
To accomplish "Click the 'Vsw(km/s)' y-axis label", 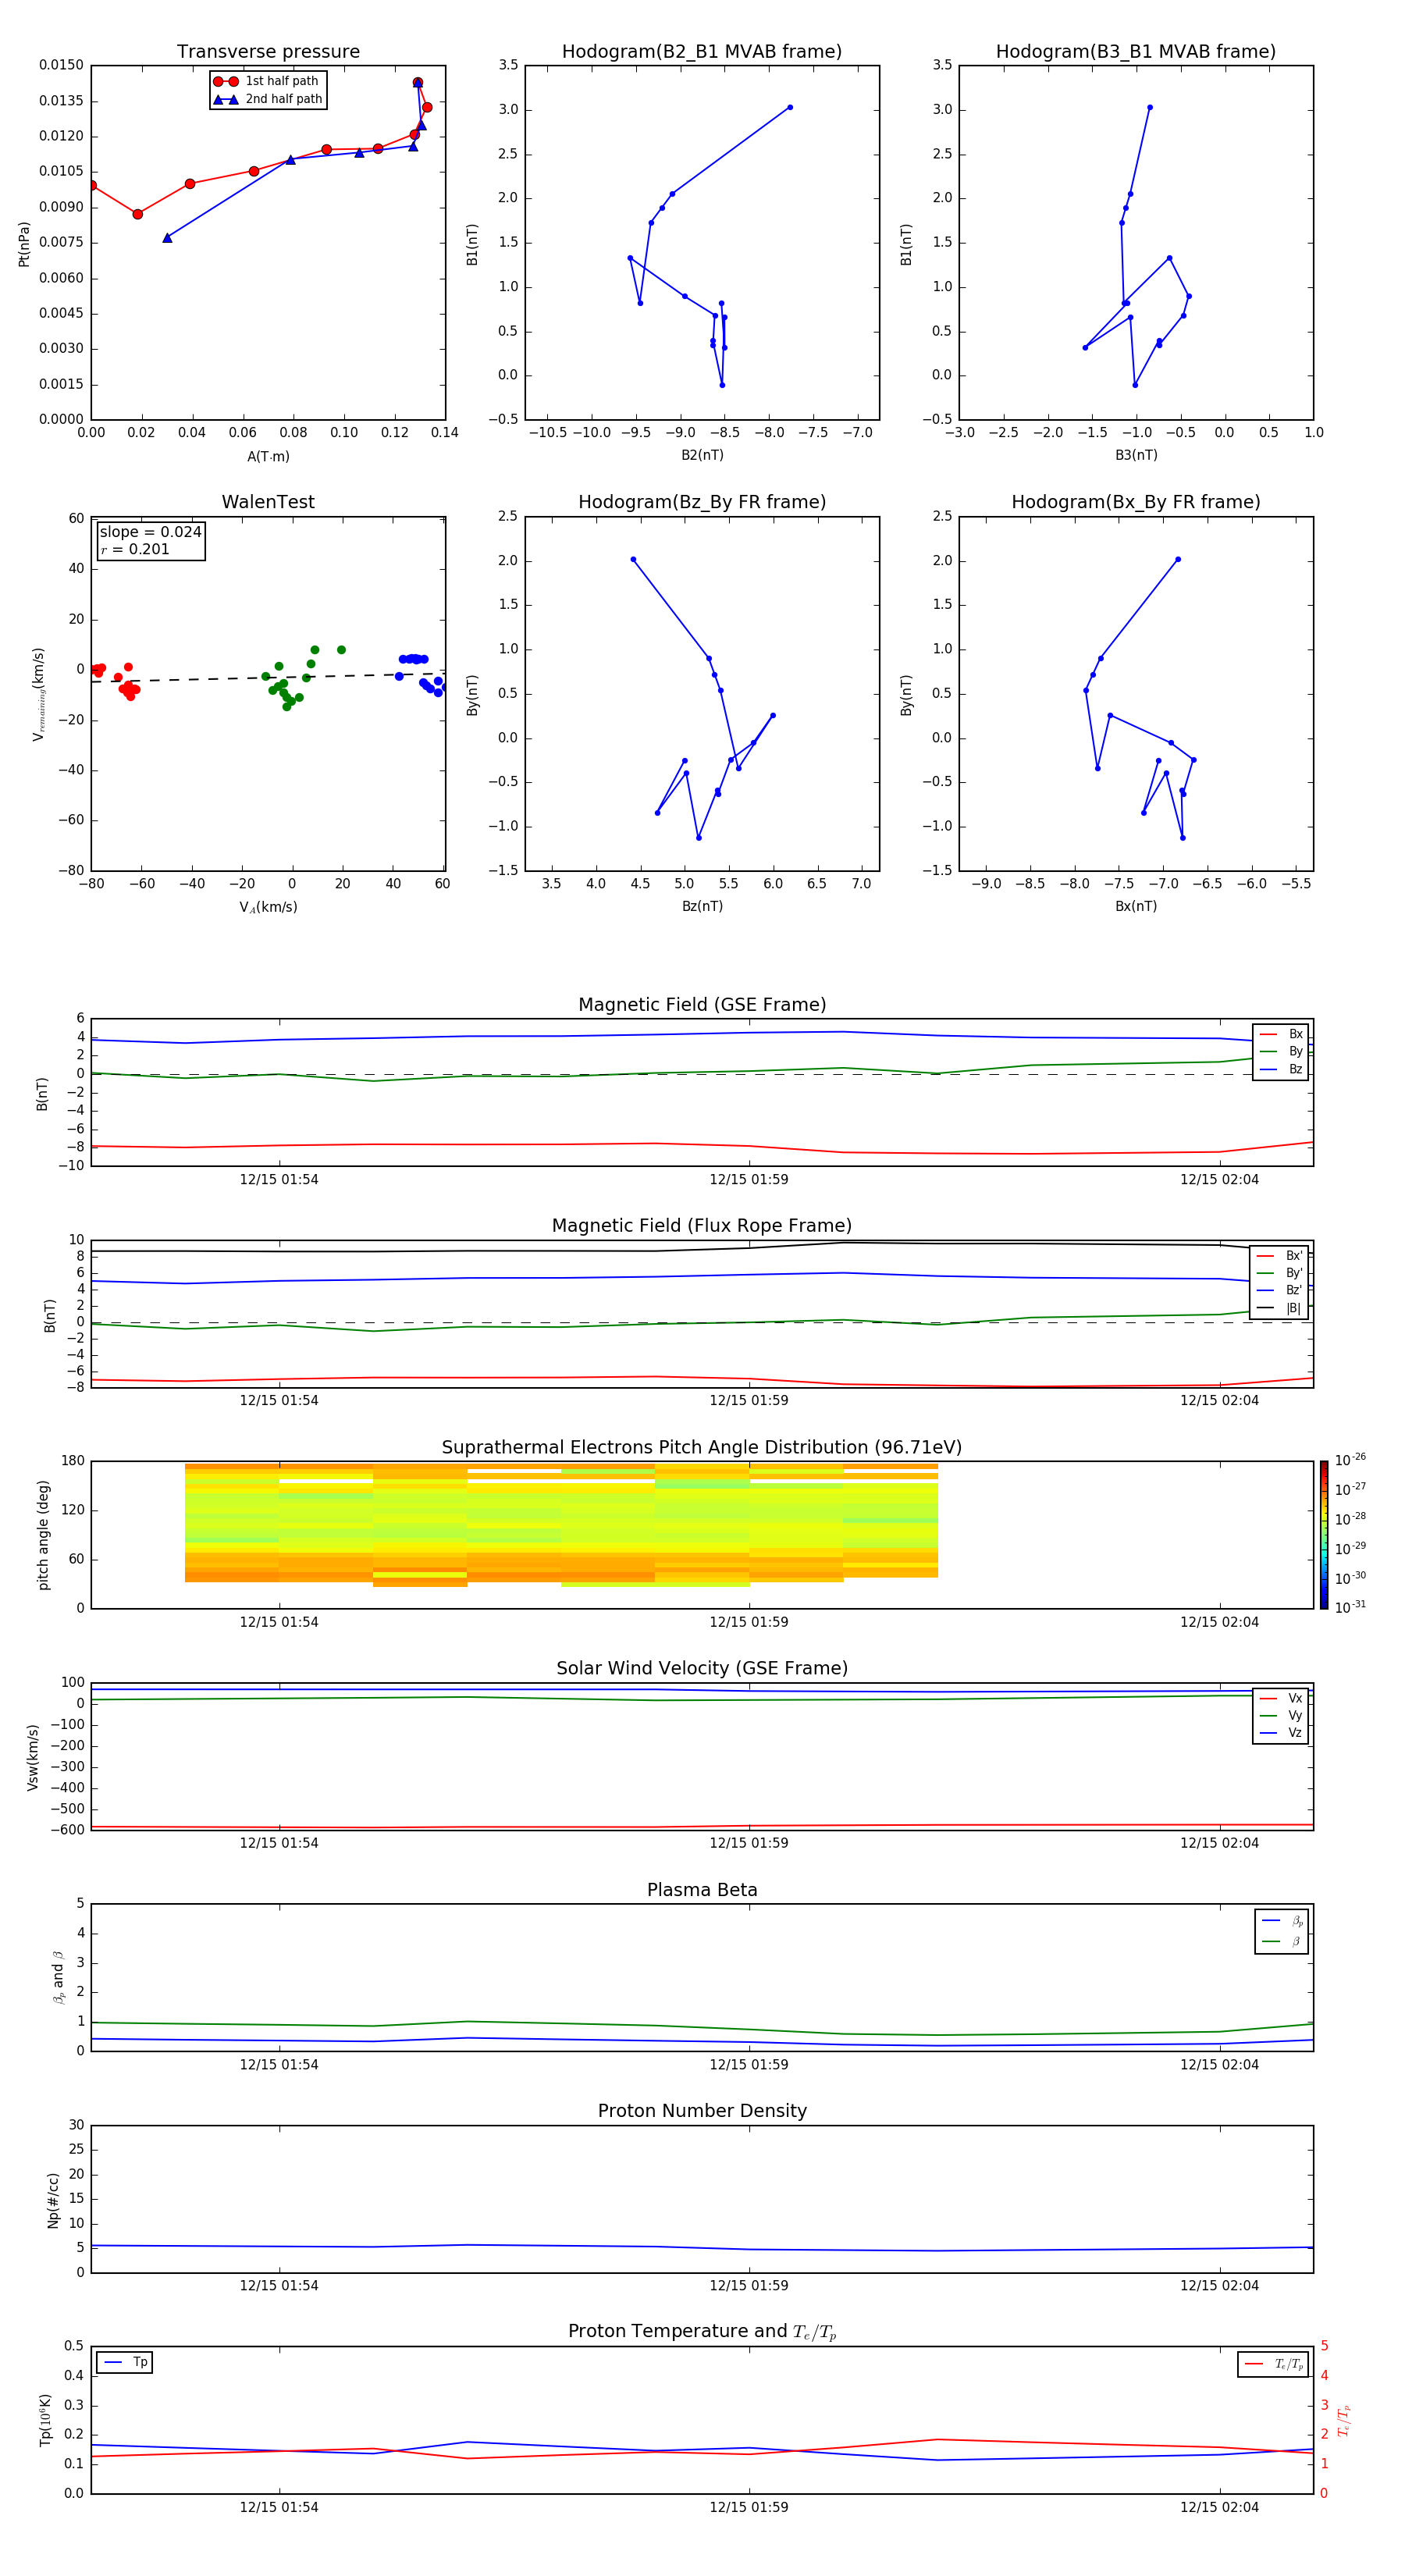I will coord(33,1757).
